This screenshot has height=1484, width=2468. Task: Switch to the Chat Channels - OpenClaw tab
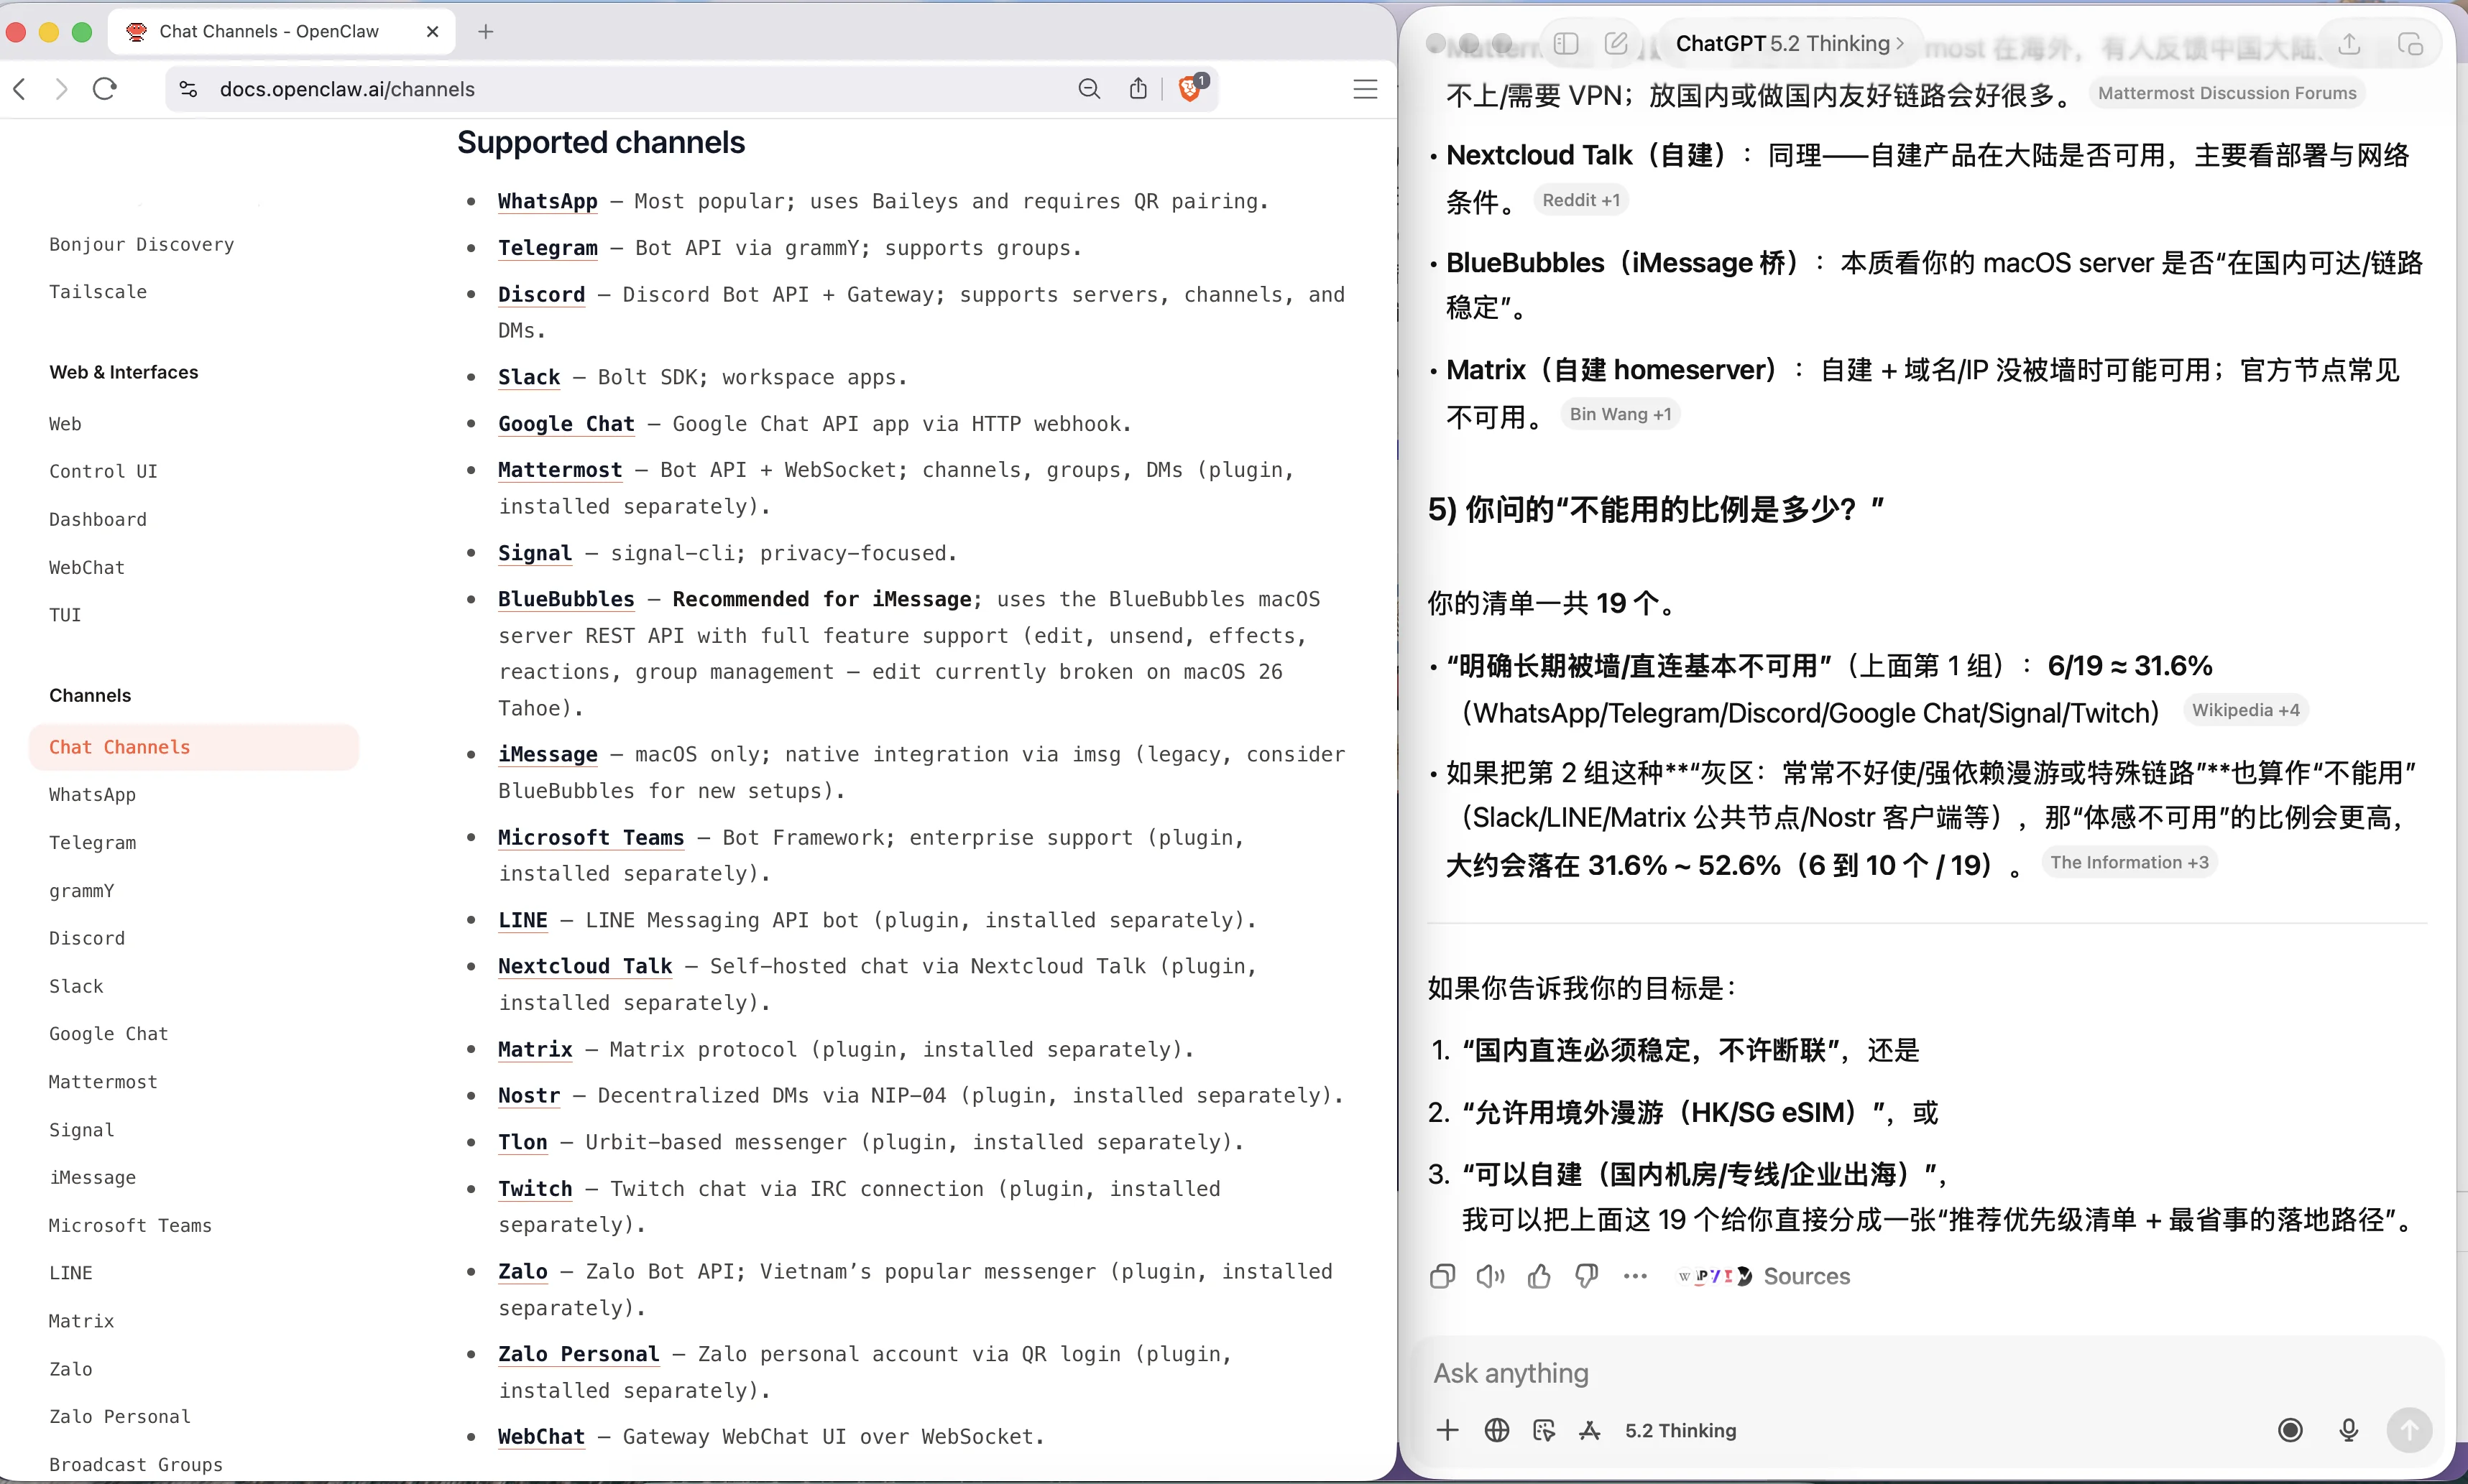pyautogui.click(x=270, y=31)
